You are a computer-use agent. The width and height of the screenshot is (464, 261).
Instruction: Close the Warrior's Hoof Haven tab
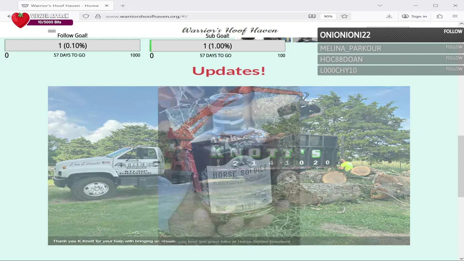106,5
